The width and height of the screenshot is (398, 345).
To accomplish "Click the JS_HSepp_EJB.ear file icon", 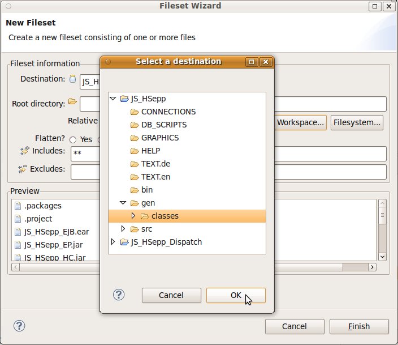I will (x=18, y=232).
